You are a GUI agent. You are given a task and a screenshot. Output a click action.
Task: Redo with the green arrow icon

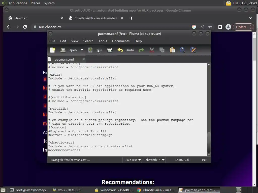[141, 50]
